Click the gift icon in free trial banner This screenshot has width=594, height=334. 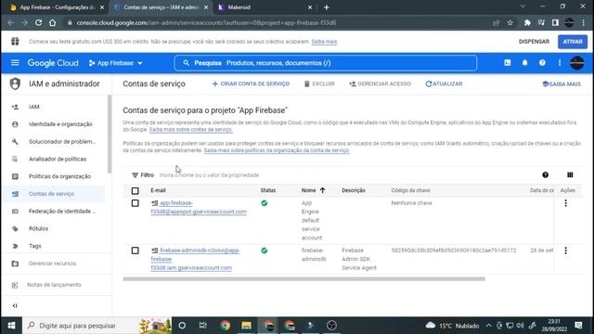pos(15,41)
